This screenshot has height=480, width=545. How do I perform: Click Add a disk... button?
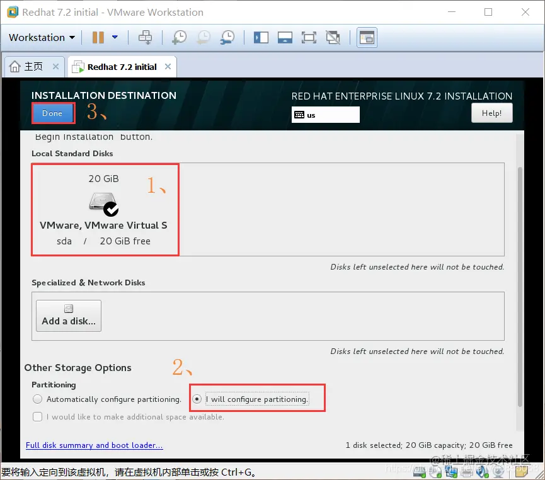[69, 316]
